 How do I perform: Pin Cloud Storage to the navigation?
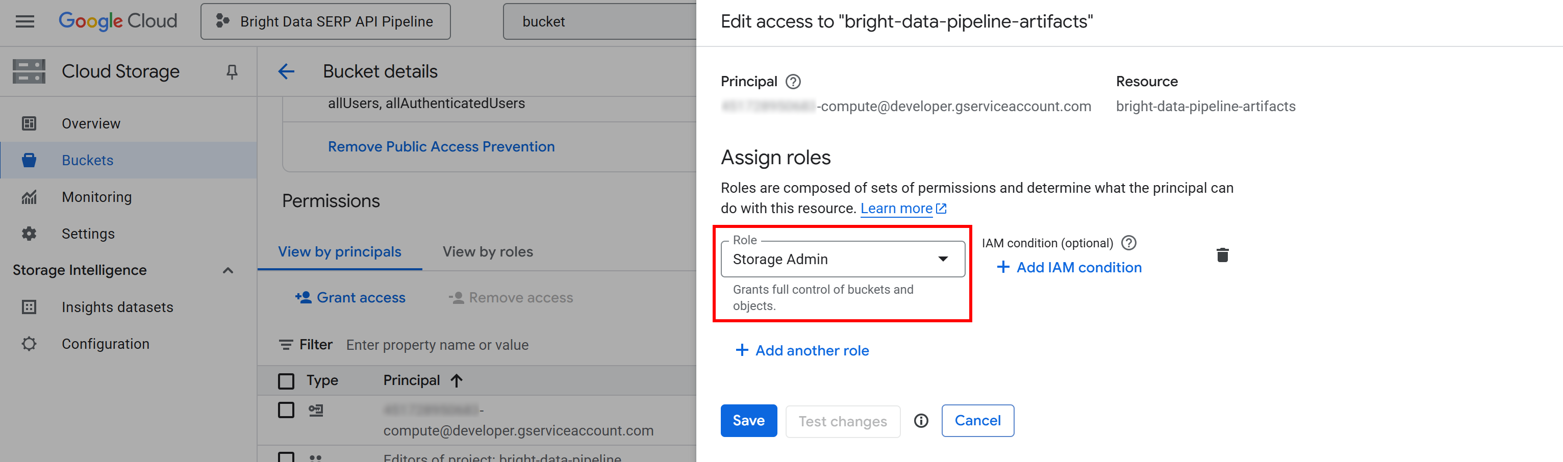pos(231,71)
